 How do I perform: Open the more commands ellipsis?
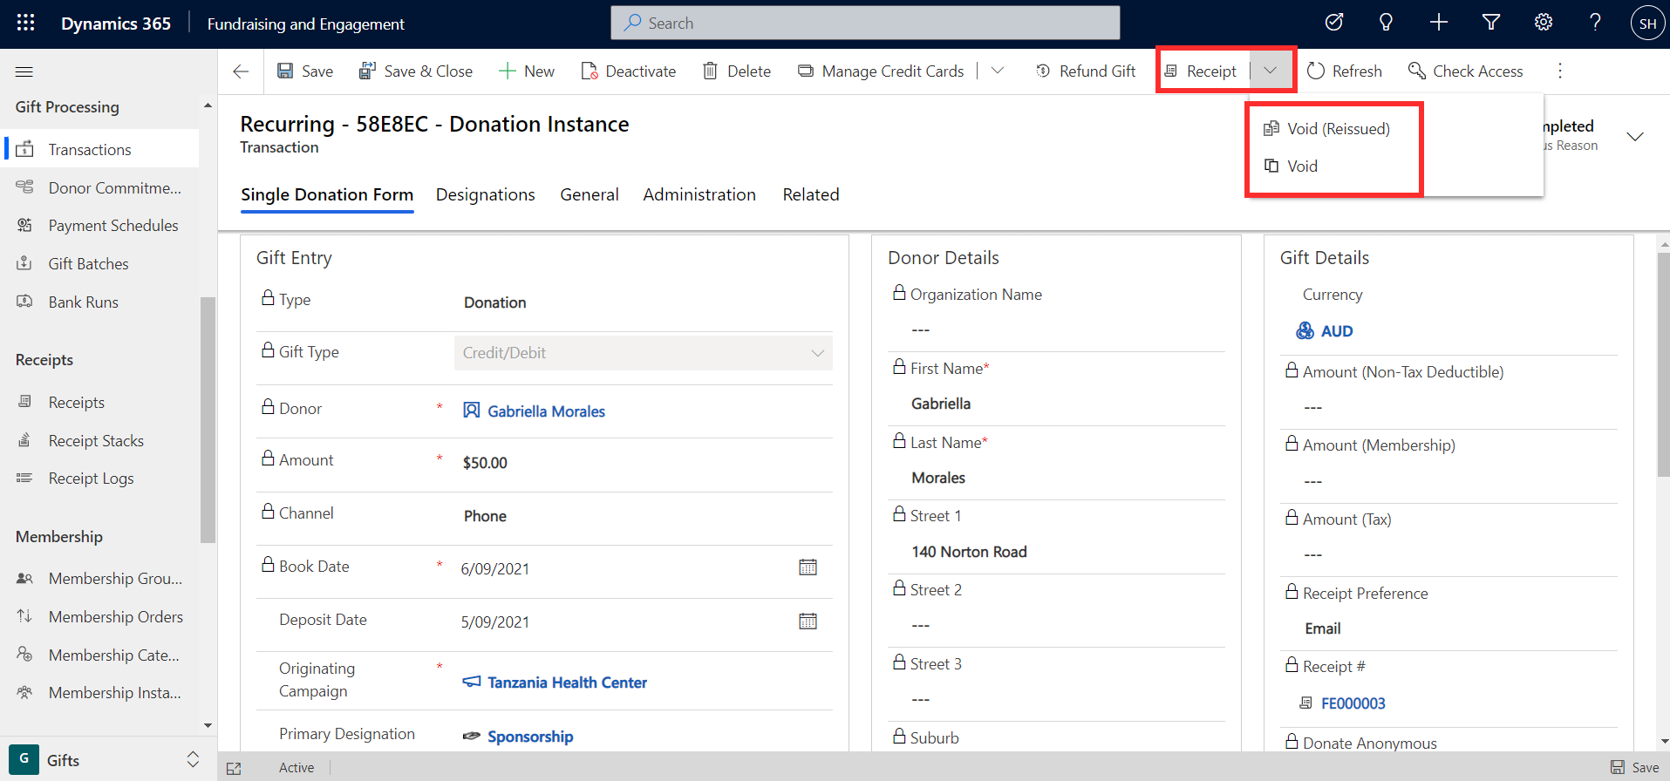point(1560,71)
